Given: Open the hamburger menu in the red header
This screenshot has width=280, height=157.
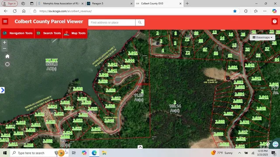Looking at the screenshot, I should click(x=5, y=21).
